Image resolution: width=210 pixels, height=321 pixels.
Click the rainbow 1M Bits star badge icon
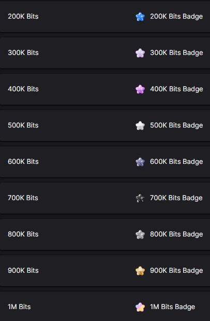pyautogui.click(x=140, y=307)
